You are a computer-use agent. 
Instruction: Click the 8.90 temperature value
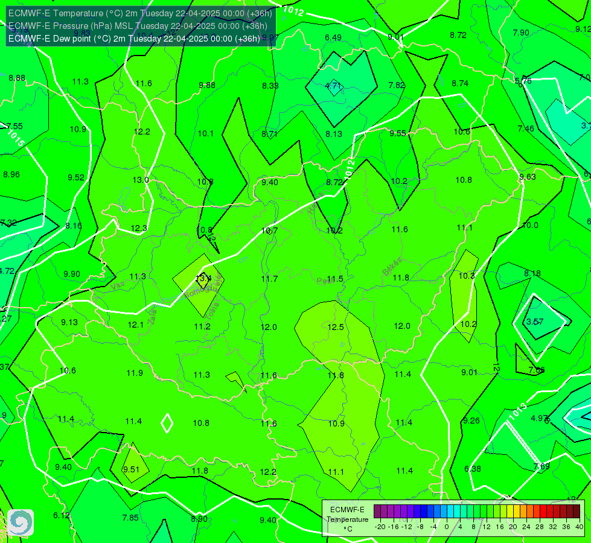click(x=199, y=519)
